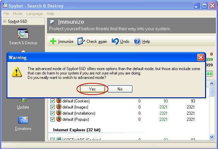This screenshot has height=149, width=218.
Task: Click the Internet Explorer (32 bit) group header
Action: [x=77, y=130]
